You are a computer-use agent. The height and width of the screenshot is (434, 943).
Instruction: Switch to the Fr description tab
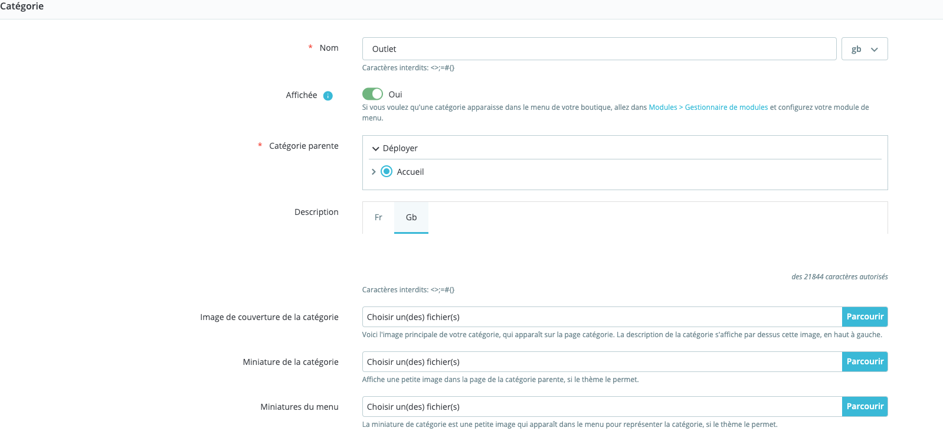pos(378,217)
